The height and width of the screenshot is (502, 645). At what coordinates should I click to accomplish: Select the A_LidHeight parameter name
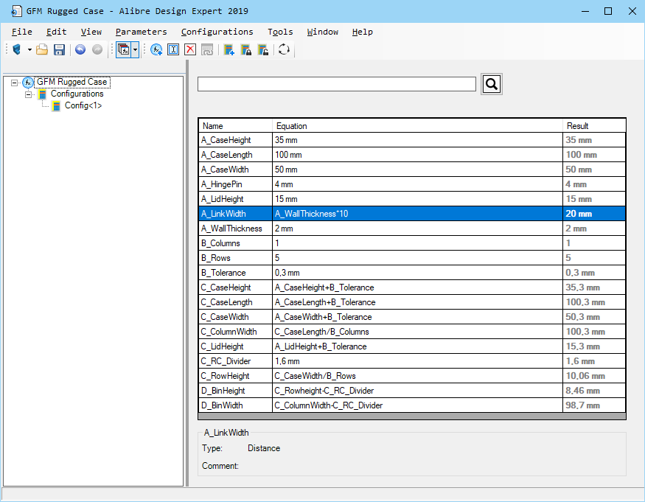pyautogui.click(x=223, y=199)
